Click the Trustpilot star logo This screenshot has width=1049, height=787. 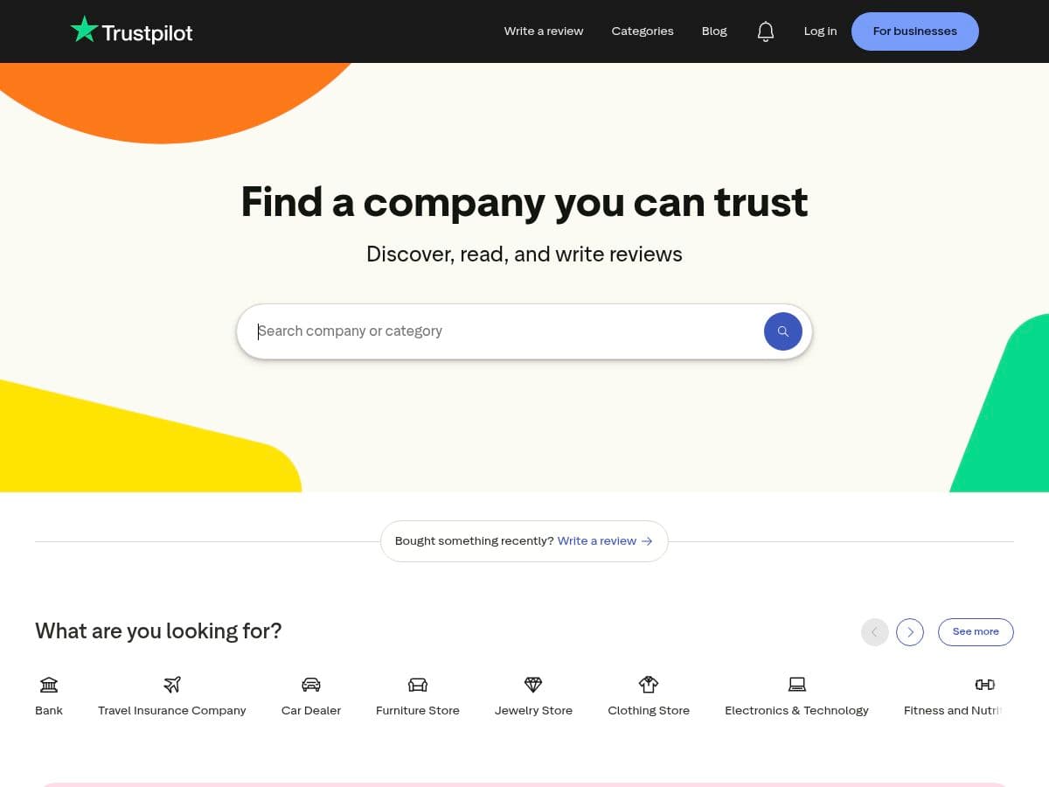[x=85, y=29]
